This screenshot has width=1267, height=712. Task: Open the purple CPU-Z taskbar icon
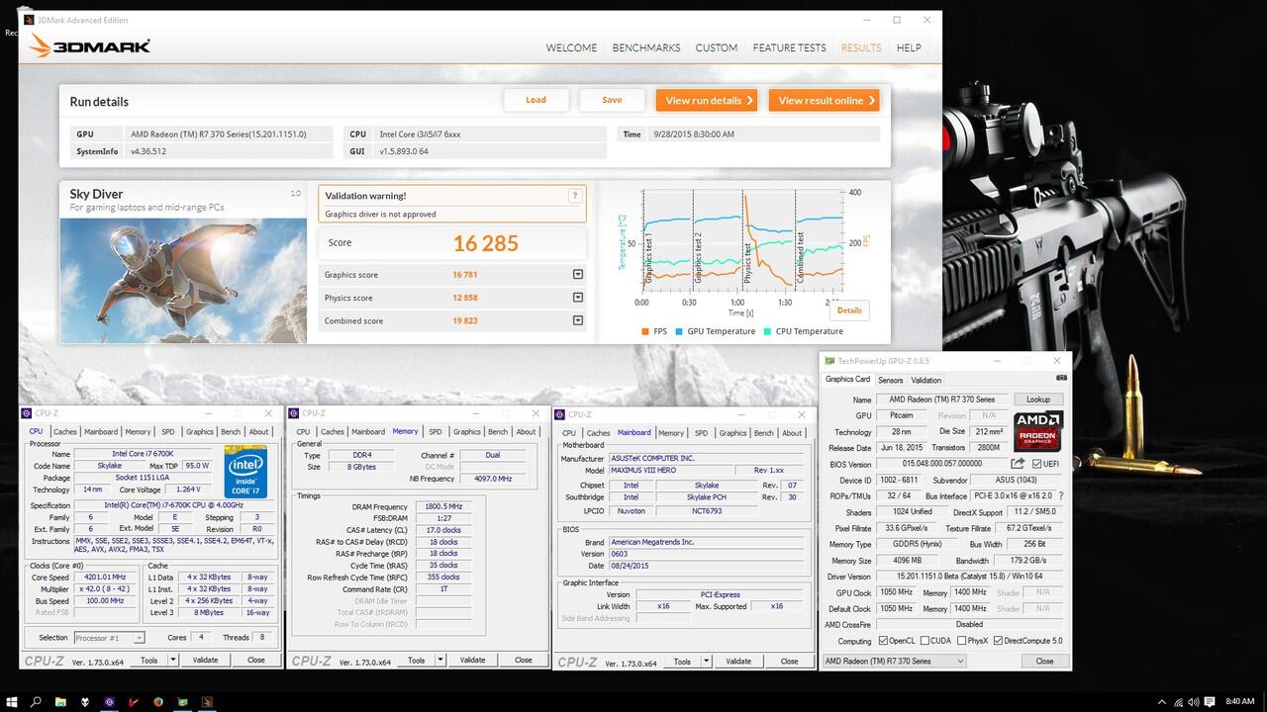[x=109, y=701]
